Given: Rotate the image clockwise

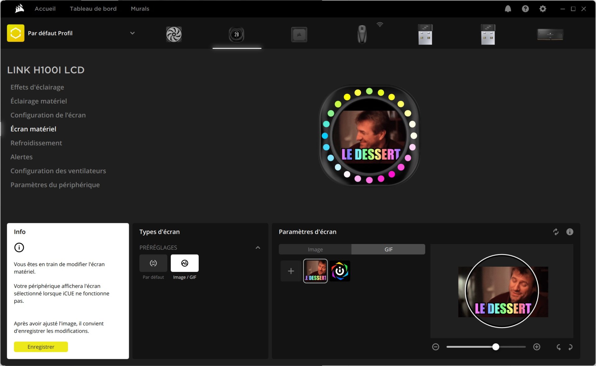Looking at the screenshot, I should pos(570,347).
